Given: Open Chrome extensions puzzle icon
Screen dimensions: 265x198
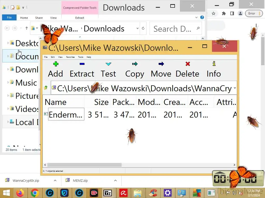Looking at the screenshot, I should tap(224, 13).
